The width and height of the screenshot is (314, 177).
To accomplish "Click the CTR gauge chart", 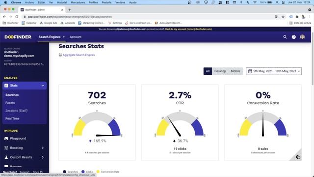I will (180, 123).
